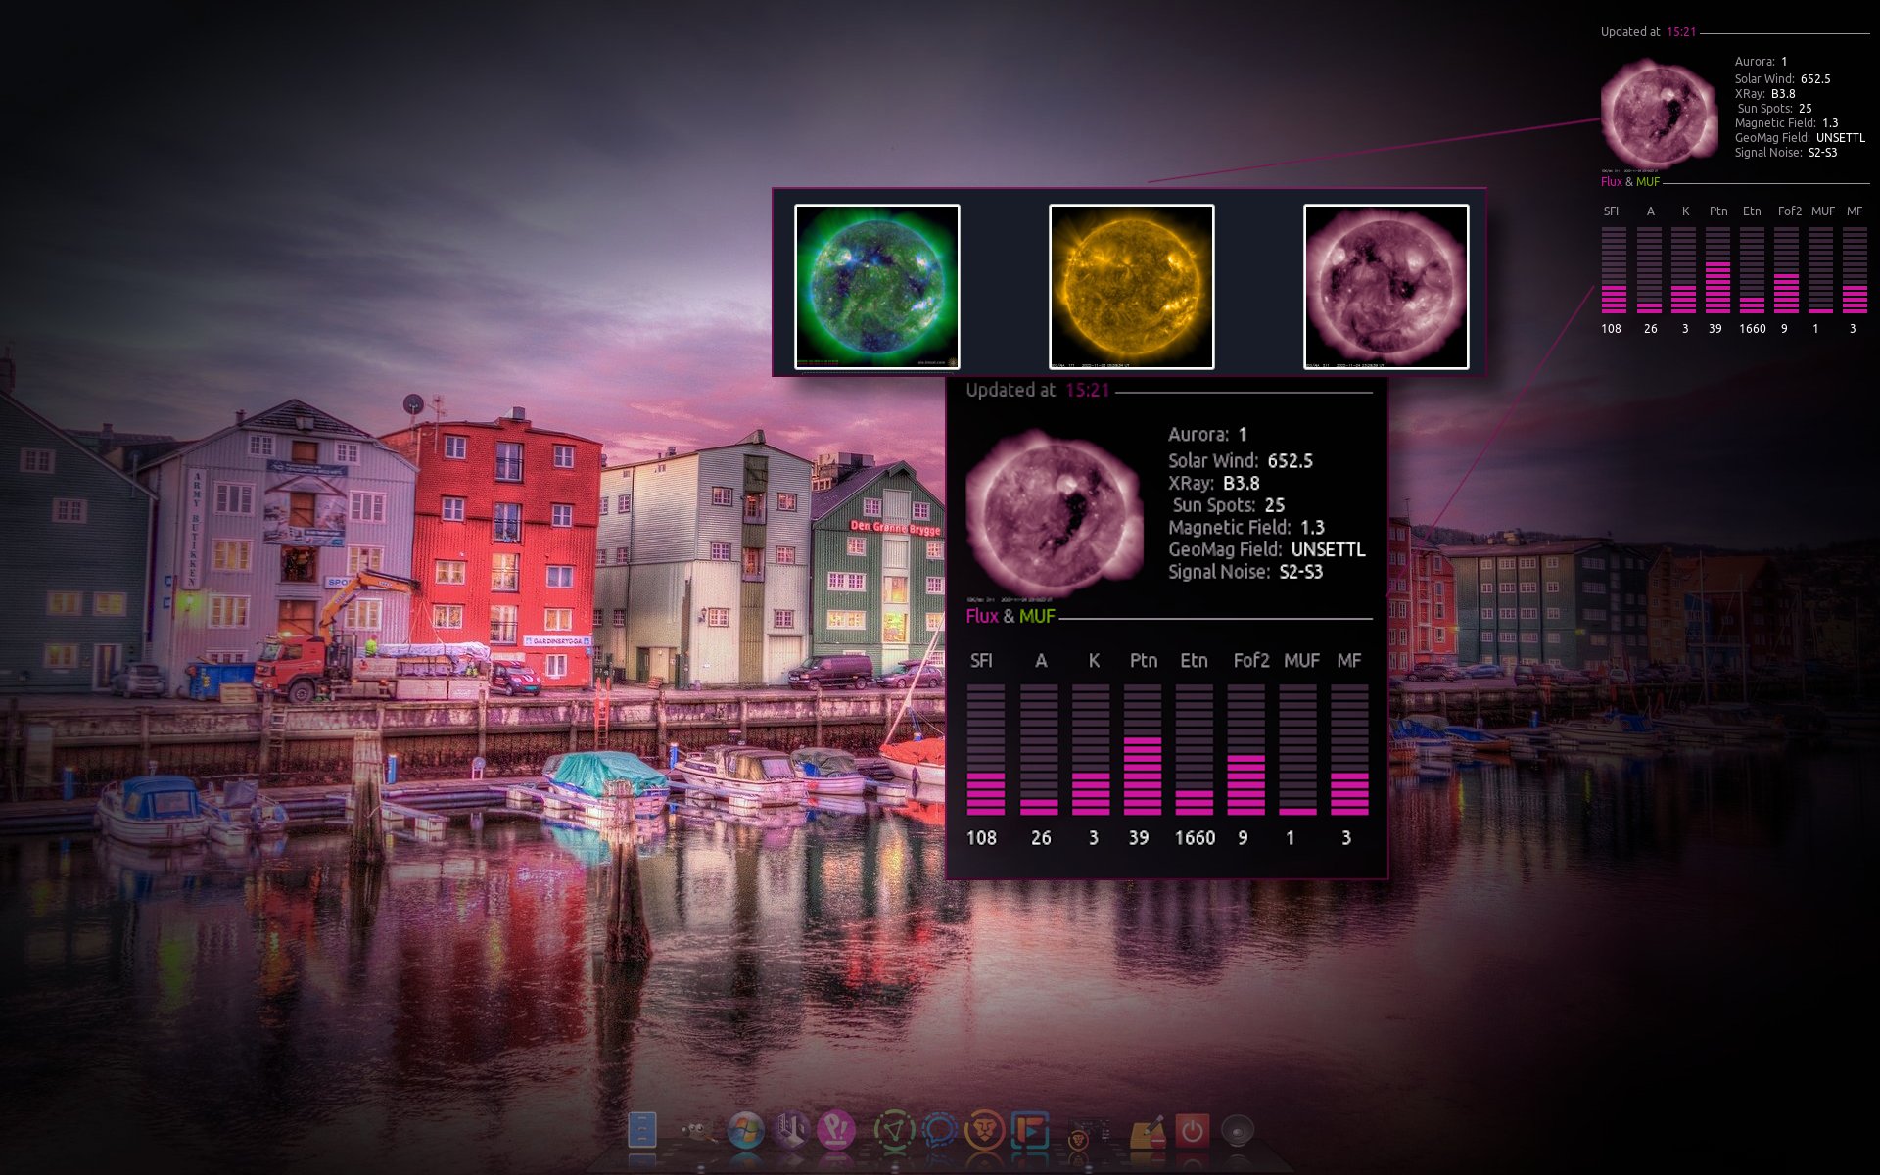Open GIMP from the dock
Image resolution: width=1880 pixels, height=1175 pixels.
[x=698, y=1129]
